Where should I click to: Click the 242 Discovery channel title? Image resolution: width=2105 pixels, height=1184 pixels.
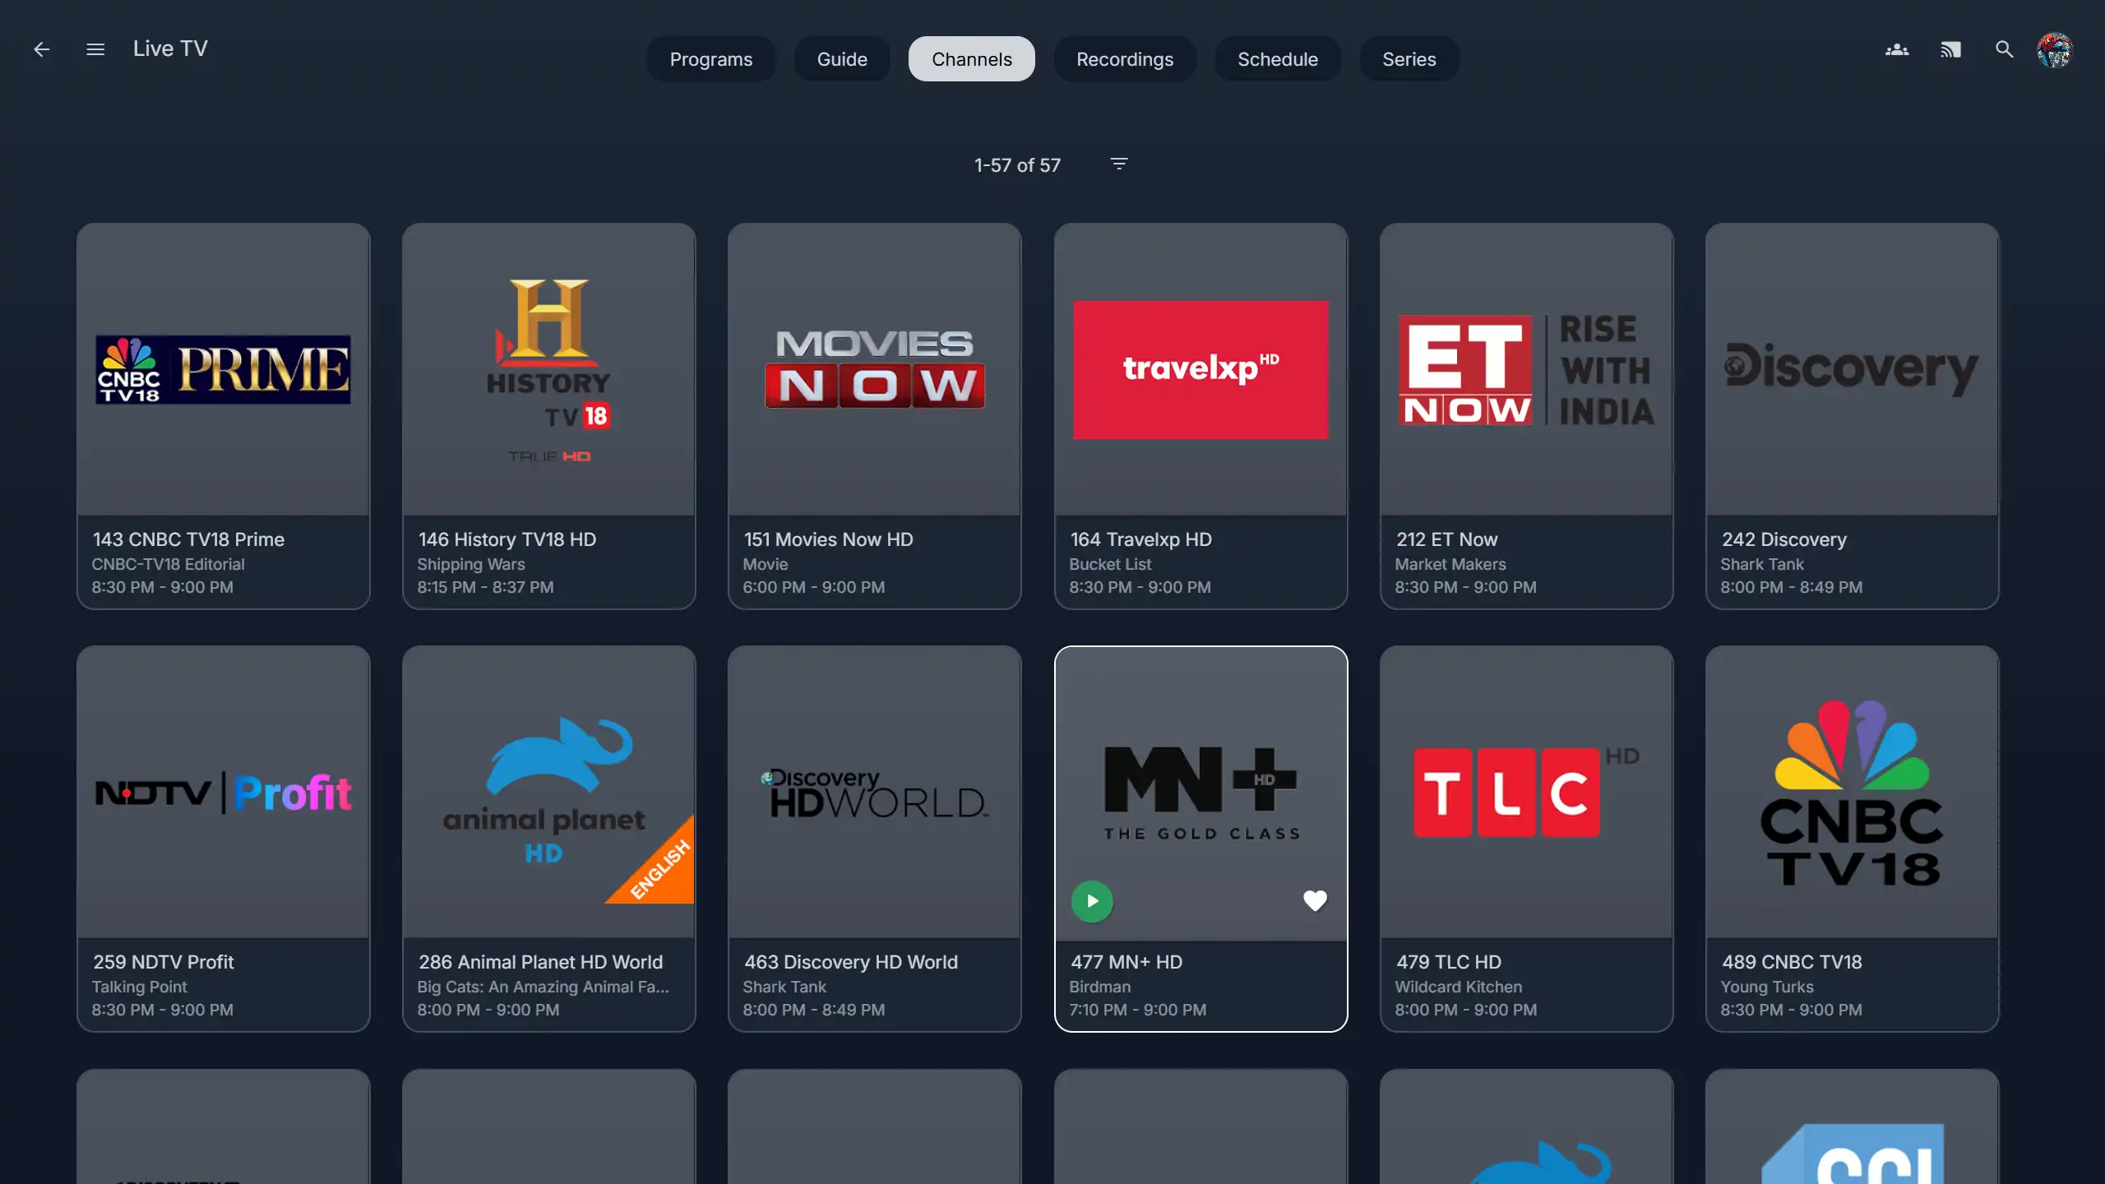pos(1783,539)
